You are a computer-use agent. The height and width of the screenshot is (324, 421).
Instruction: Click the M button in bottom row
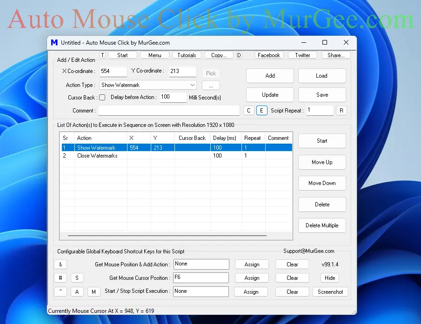[x=94, y=291]
